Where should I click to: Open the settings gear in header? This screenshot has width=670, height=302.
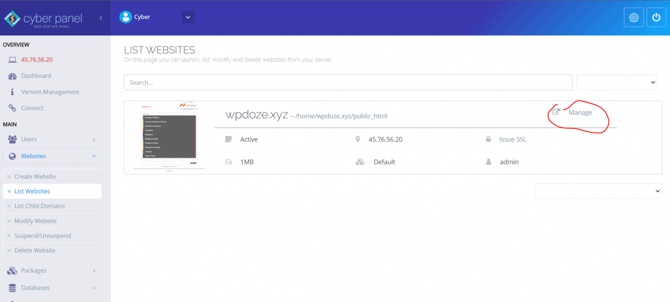(633, 18)
